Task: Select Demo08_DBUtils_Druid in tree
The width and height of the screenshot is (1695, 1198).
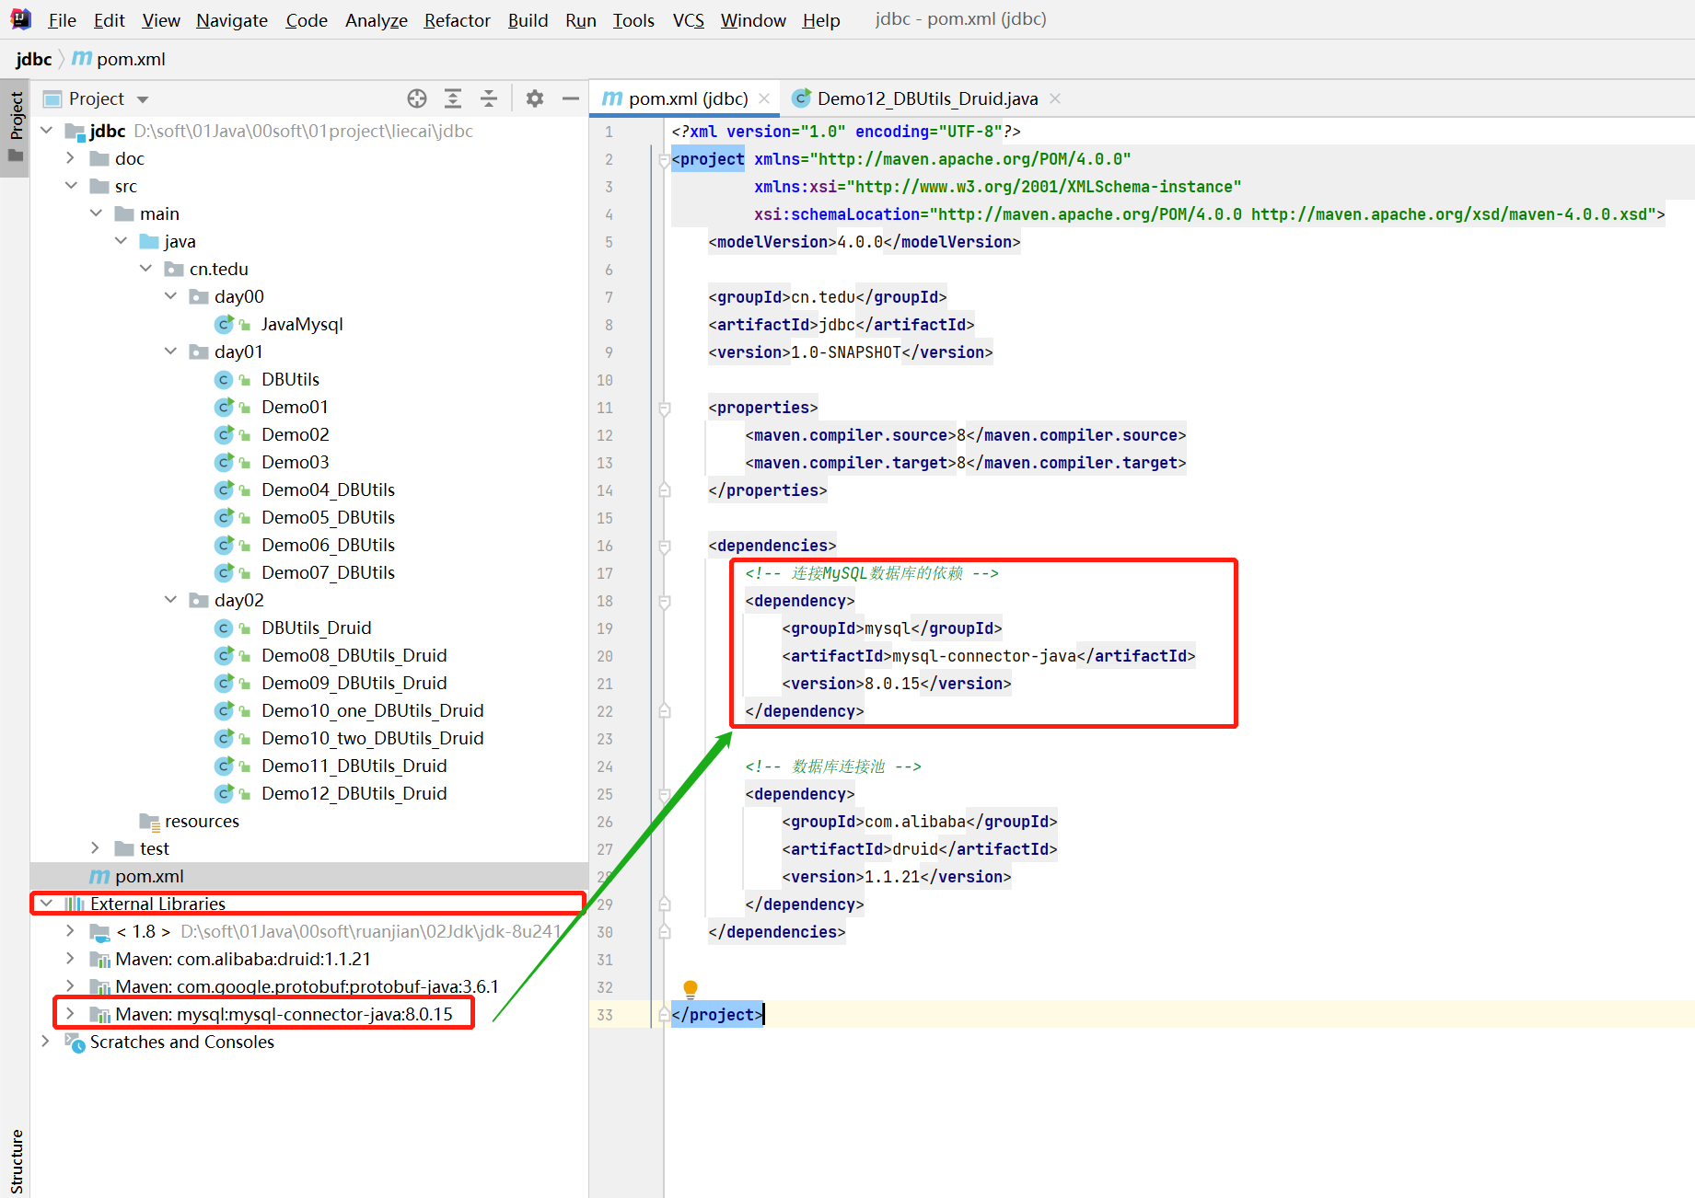Action: pos(354,655)
